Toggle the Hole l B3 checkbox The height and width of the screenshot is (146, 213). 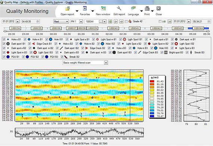pos(152,48)
